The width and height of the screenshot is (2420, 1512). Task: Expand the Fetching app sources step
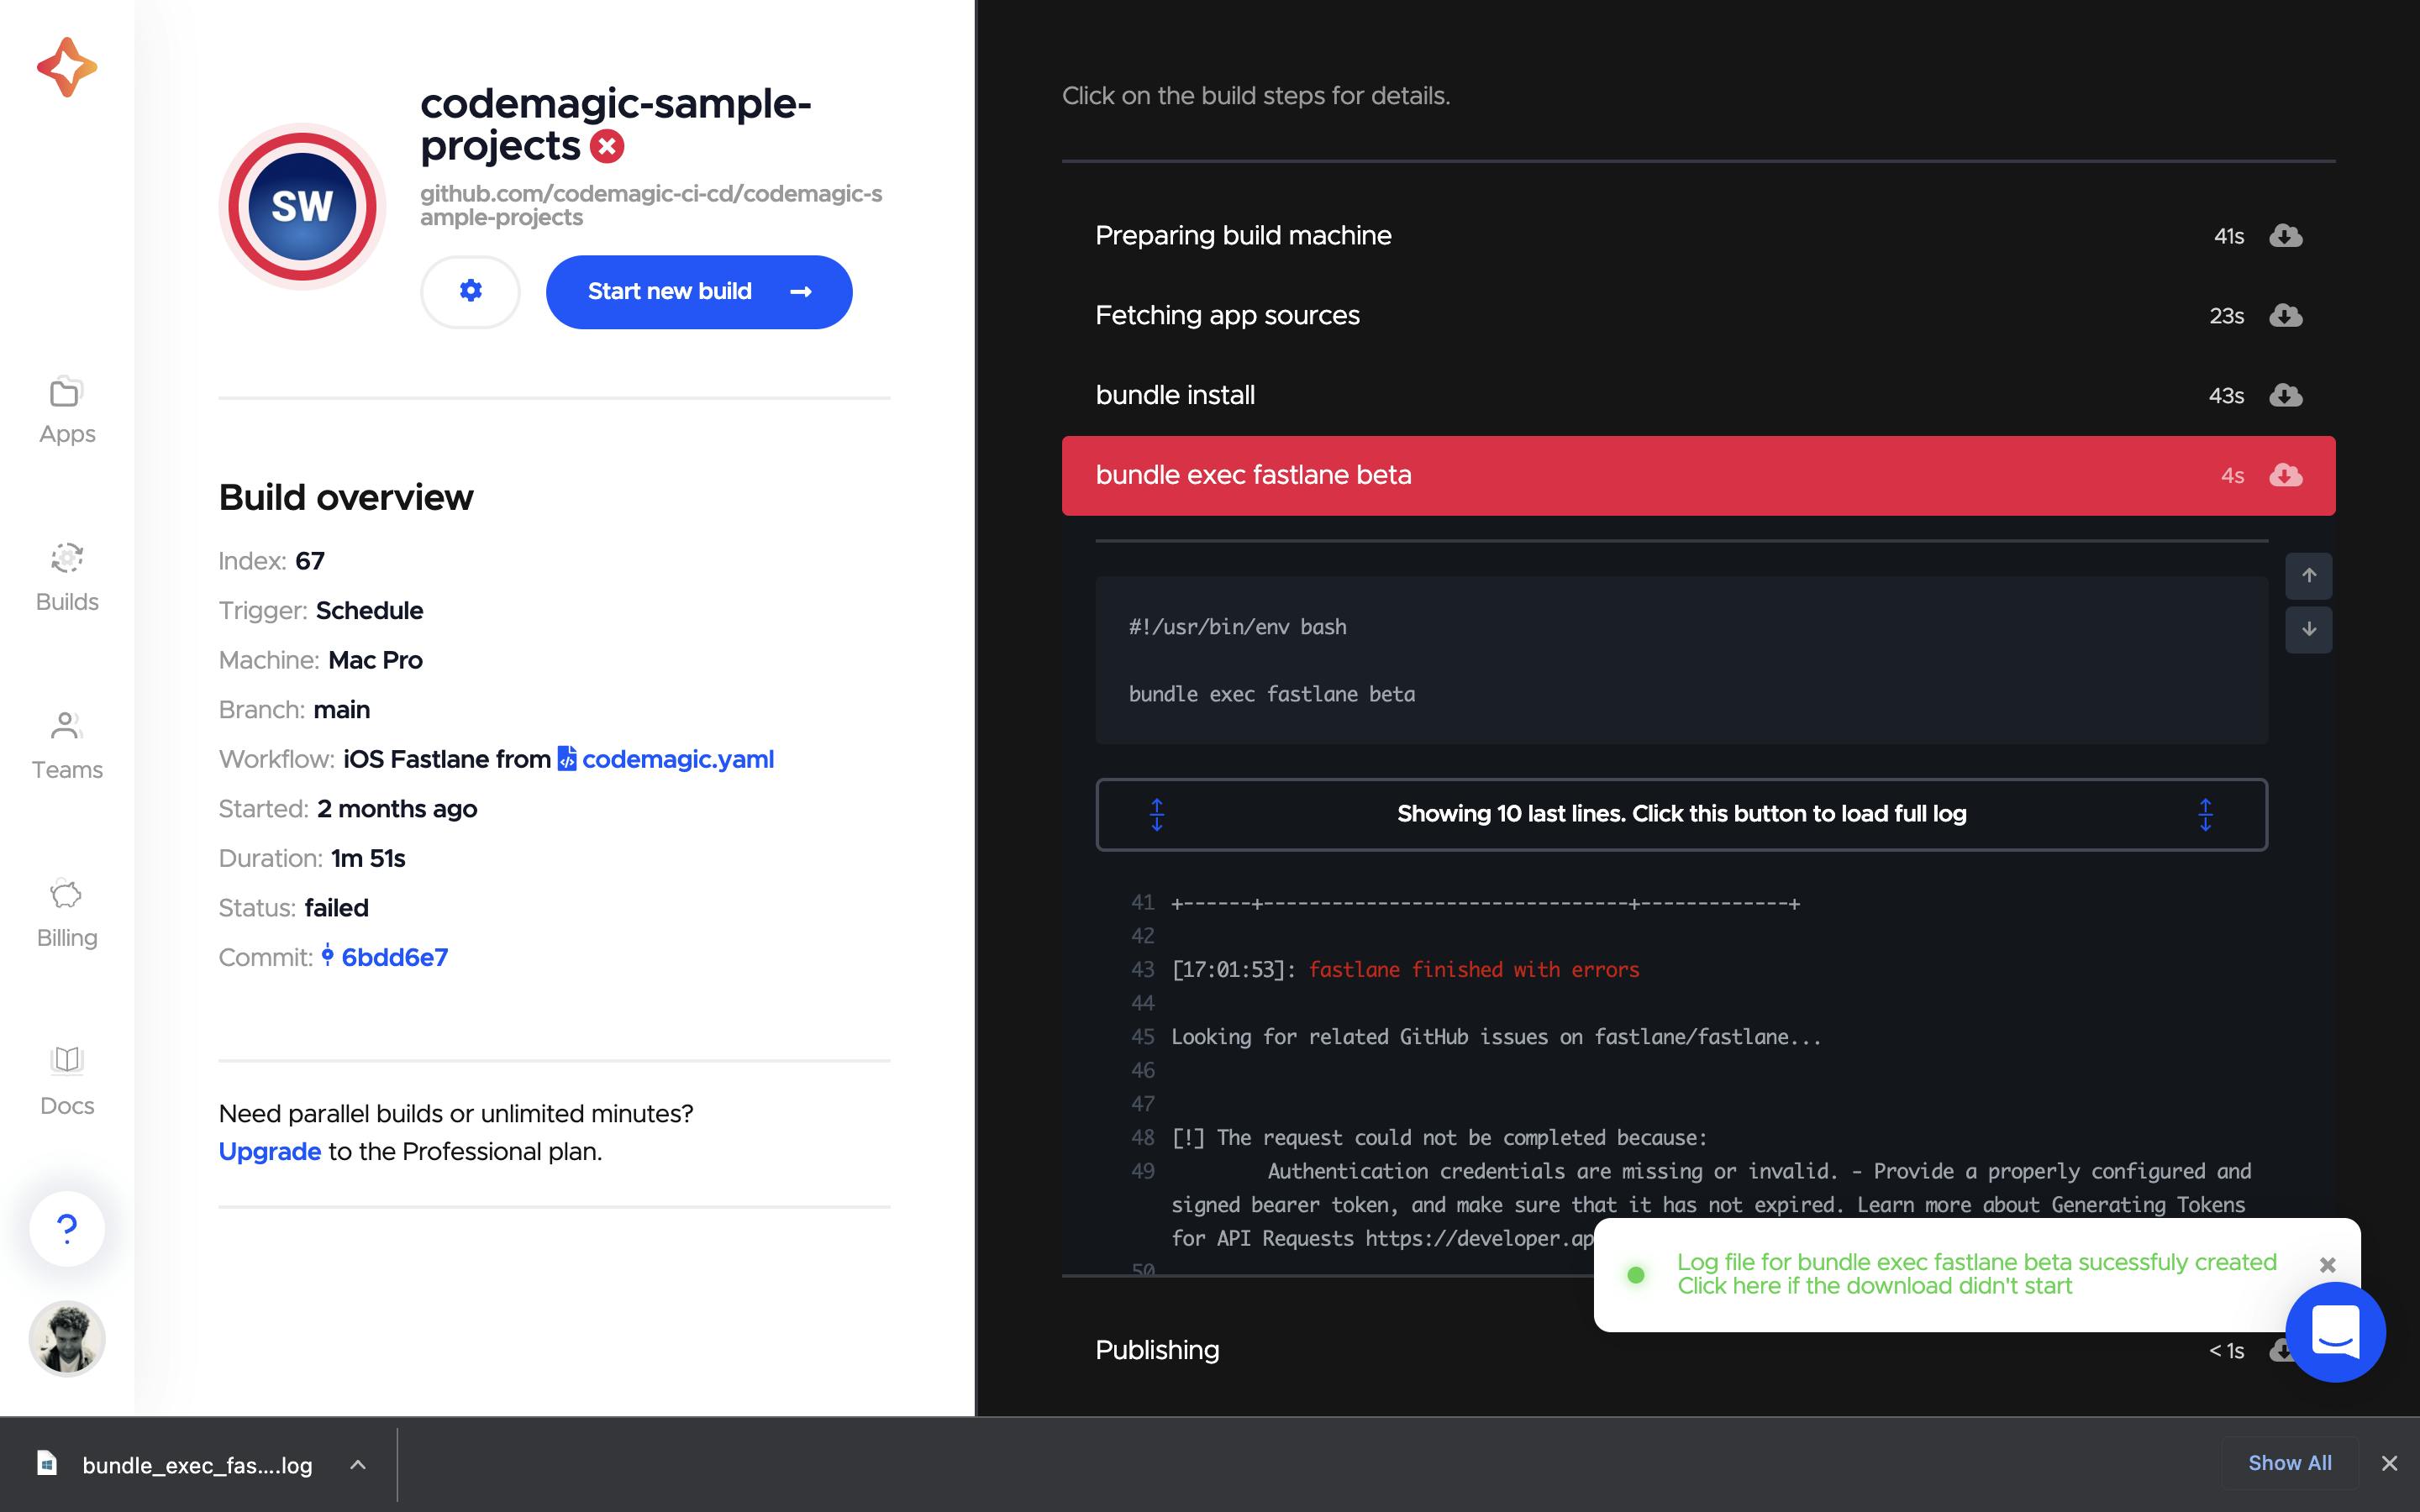1227,316
